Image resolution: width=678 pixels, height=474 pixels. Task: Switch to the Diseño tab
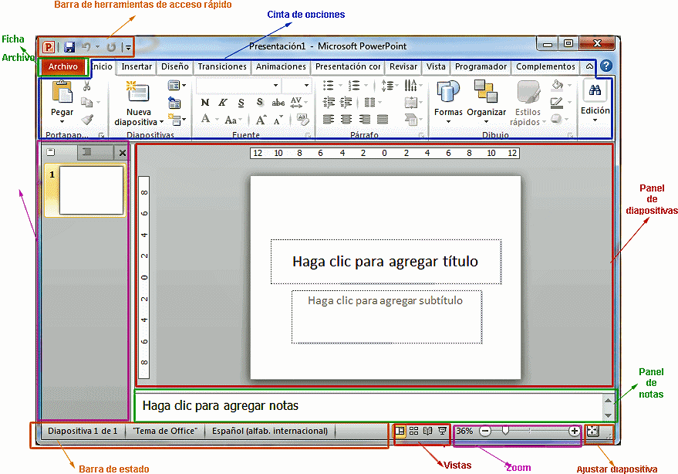(174, 66)
